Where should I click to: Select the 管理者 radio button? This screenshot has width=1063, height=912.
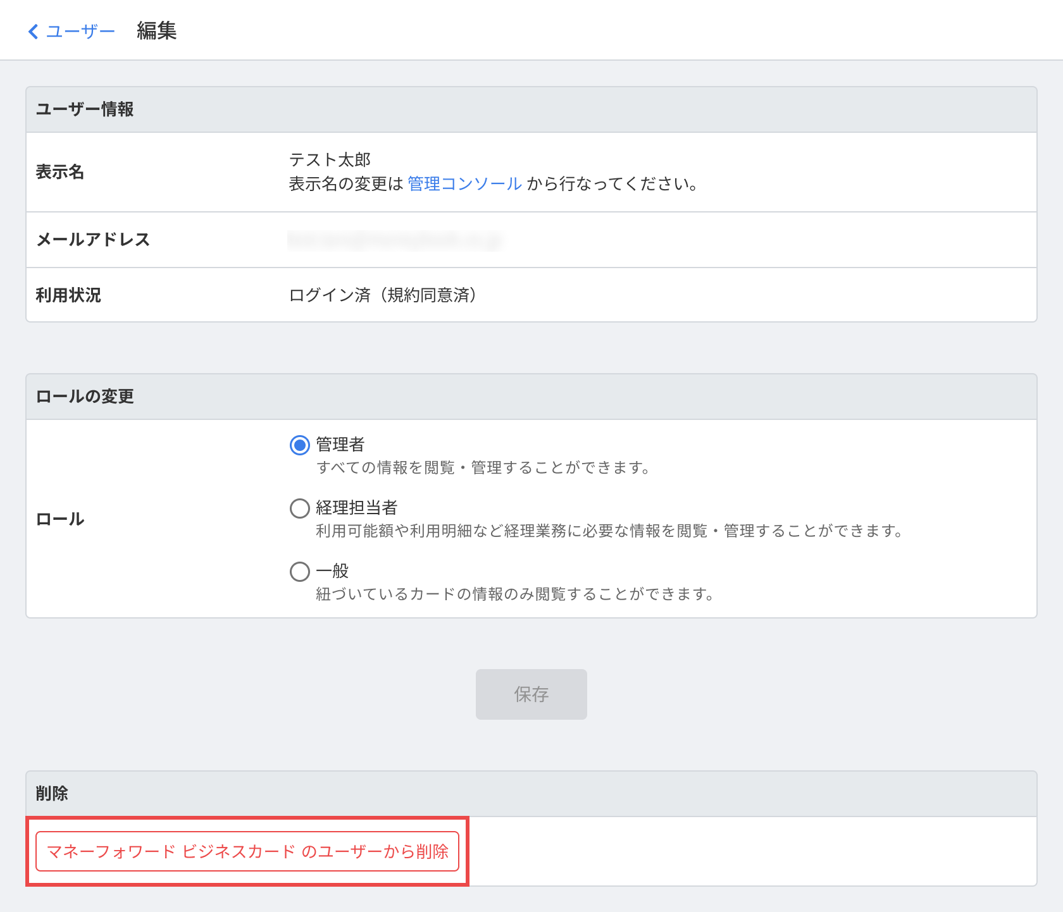pos(299,445)
